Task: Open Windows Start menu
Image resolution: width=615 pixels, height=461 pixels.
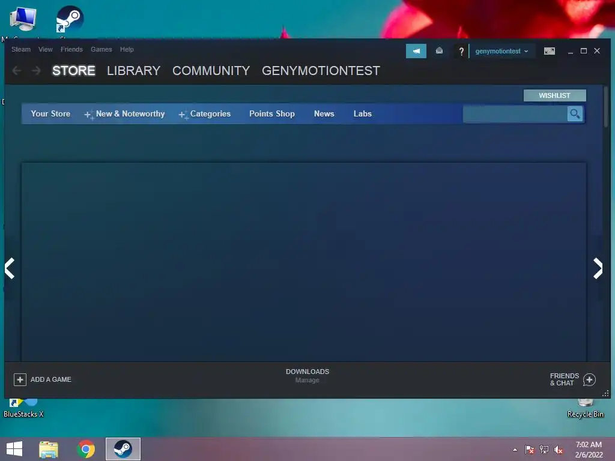Action: (x=14, y=449)
